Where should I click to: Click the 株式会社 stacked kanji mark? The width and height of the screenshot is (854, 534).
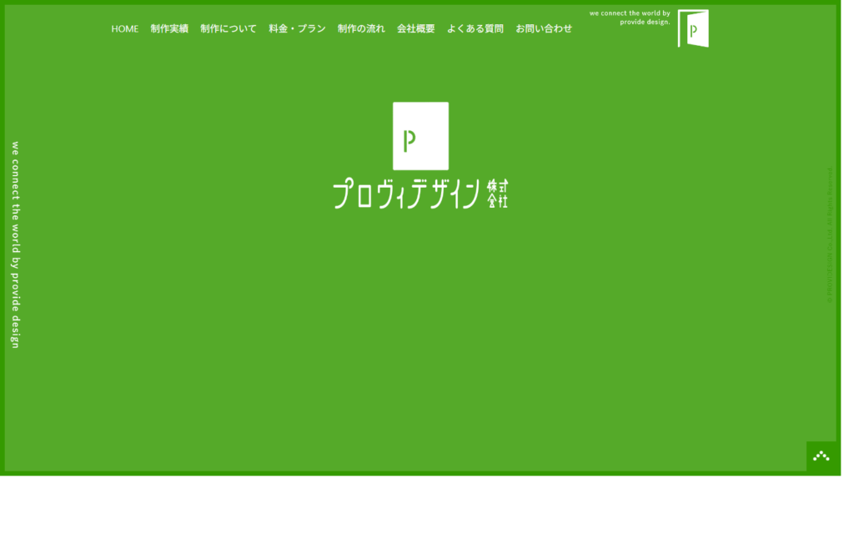498,194
